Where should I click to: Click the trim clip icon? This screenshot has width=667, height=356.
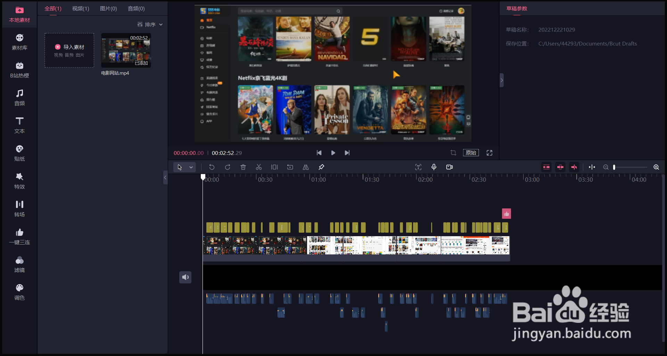tap(274, 167)
